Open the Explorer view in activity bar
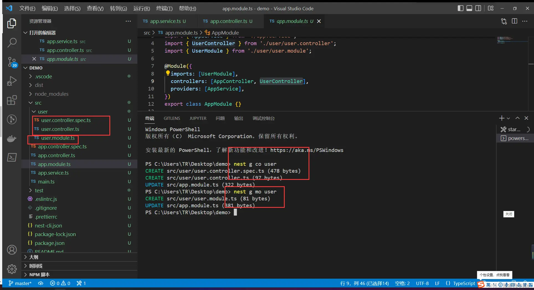 (12, 24)
